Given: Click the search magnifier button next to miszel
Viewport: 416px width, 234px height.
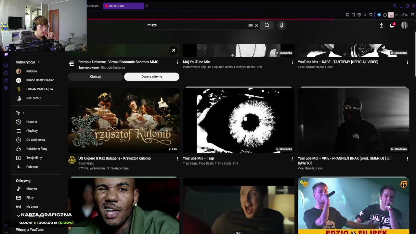Looking at the screenshot, I should click(267, 25).
